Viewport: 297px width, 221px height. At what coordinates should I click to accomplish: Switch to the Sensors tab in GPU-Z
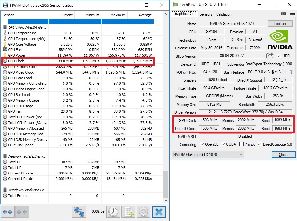click(206, 14)
